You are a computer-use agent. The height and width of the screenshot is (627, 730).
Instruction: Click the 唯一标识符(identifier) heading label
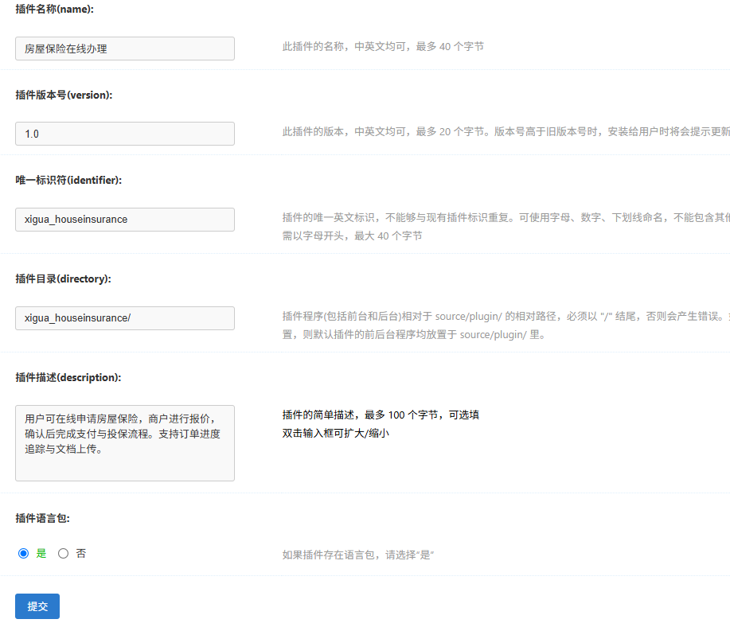tap(68, 180)
